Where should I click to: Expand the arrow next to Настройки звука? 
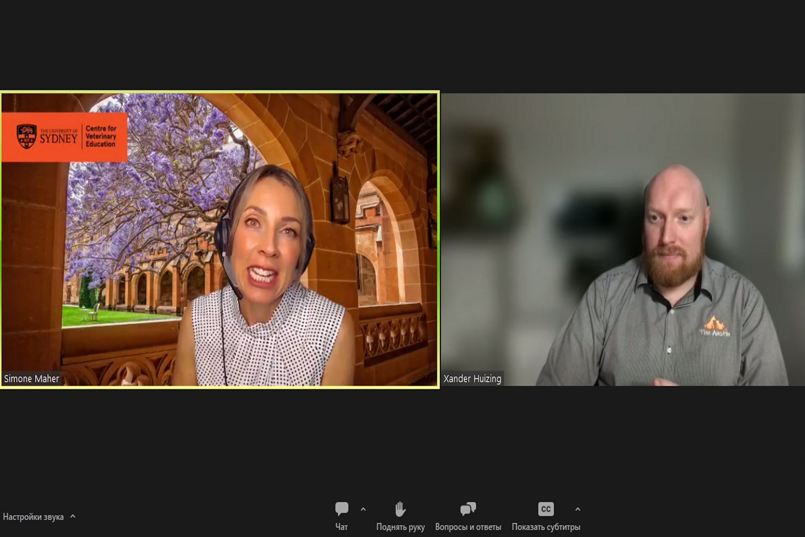click(73, 516)
